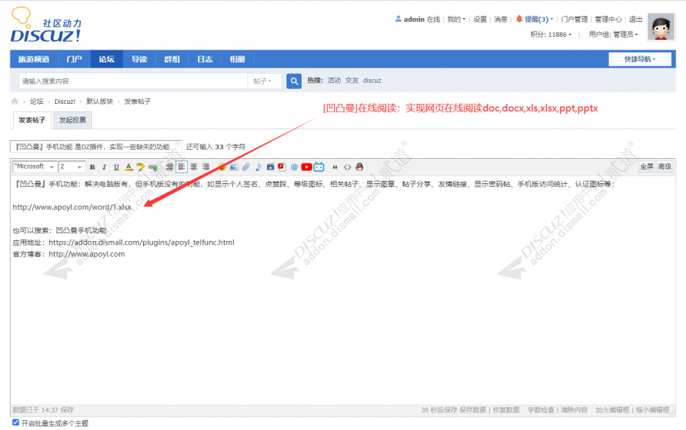Click 清除内容 in editor status bar

574,410
